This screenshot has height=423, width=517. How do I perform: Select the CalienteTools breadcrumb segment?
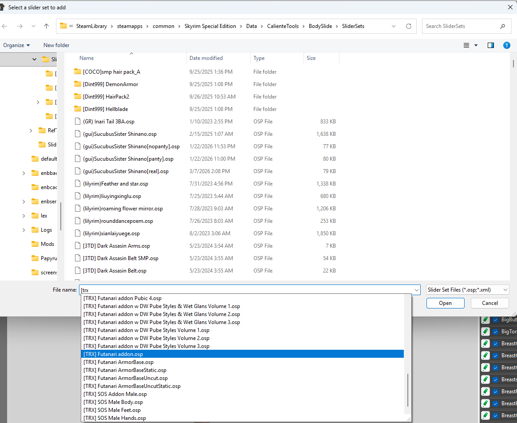(x=283, y=26)
